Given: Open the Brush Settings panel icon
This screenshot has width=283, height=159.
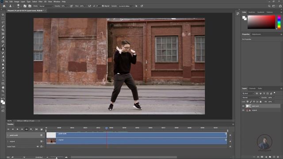Looking at the screenshot, I should click(25, 6).
